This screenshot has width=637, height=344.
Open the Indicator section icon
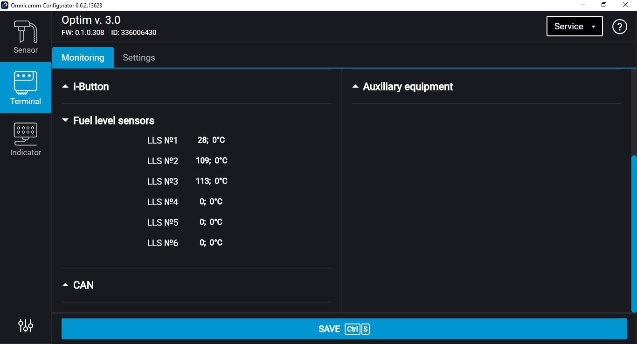pos(26,139)
